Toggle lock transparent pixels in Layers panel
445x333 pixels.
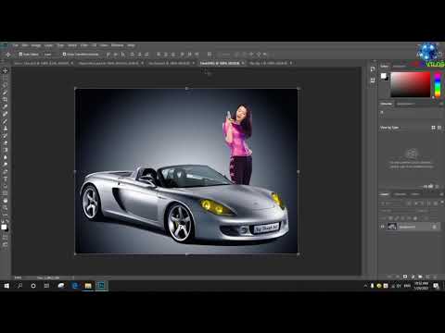point(389,218)
